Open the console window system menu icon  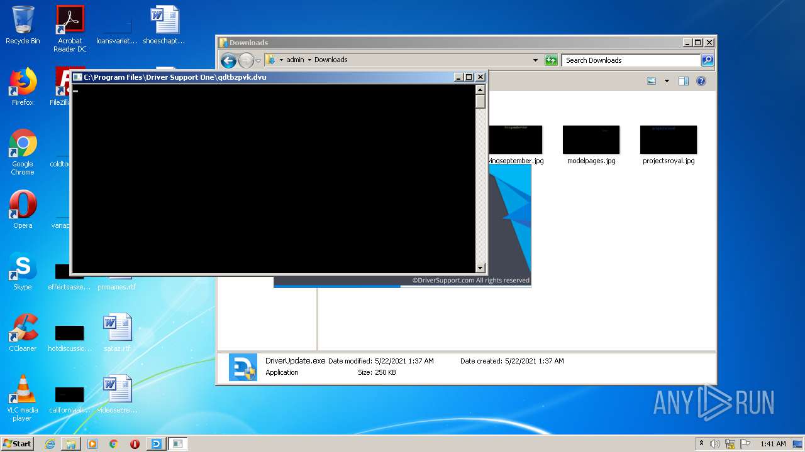pyautogui.click(x=77, y=77)
